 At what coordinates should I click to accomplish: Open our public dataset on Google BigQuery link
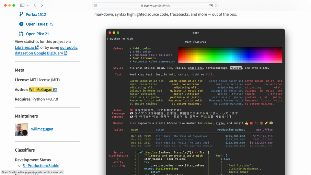click(46, 50)
